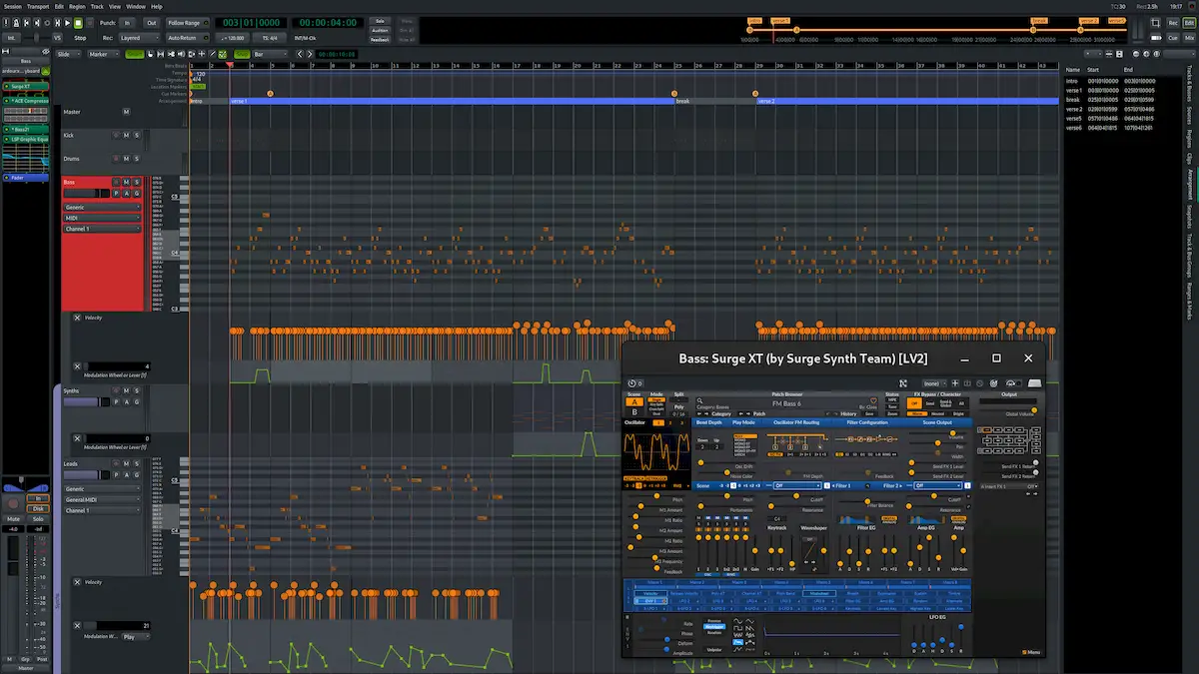Toggle Auto Return
This screenshot has width=1199, height=674.
[x=188, y=38]
